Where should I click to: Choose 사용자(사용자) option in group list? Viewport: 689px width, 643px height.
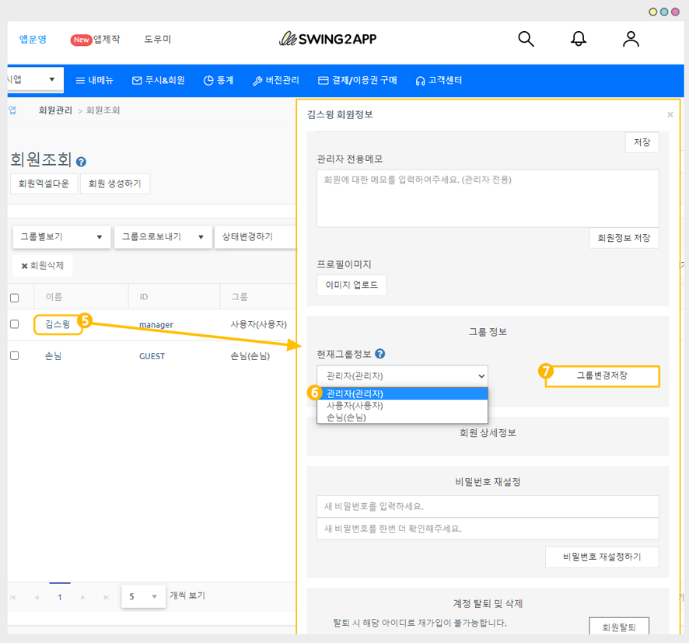[402, 405]
